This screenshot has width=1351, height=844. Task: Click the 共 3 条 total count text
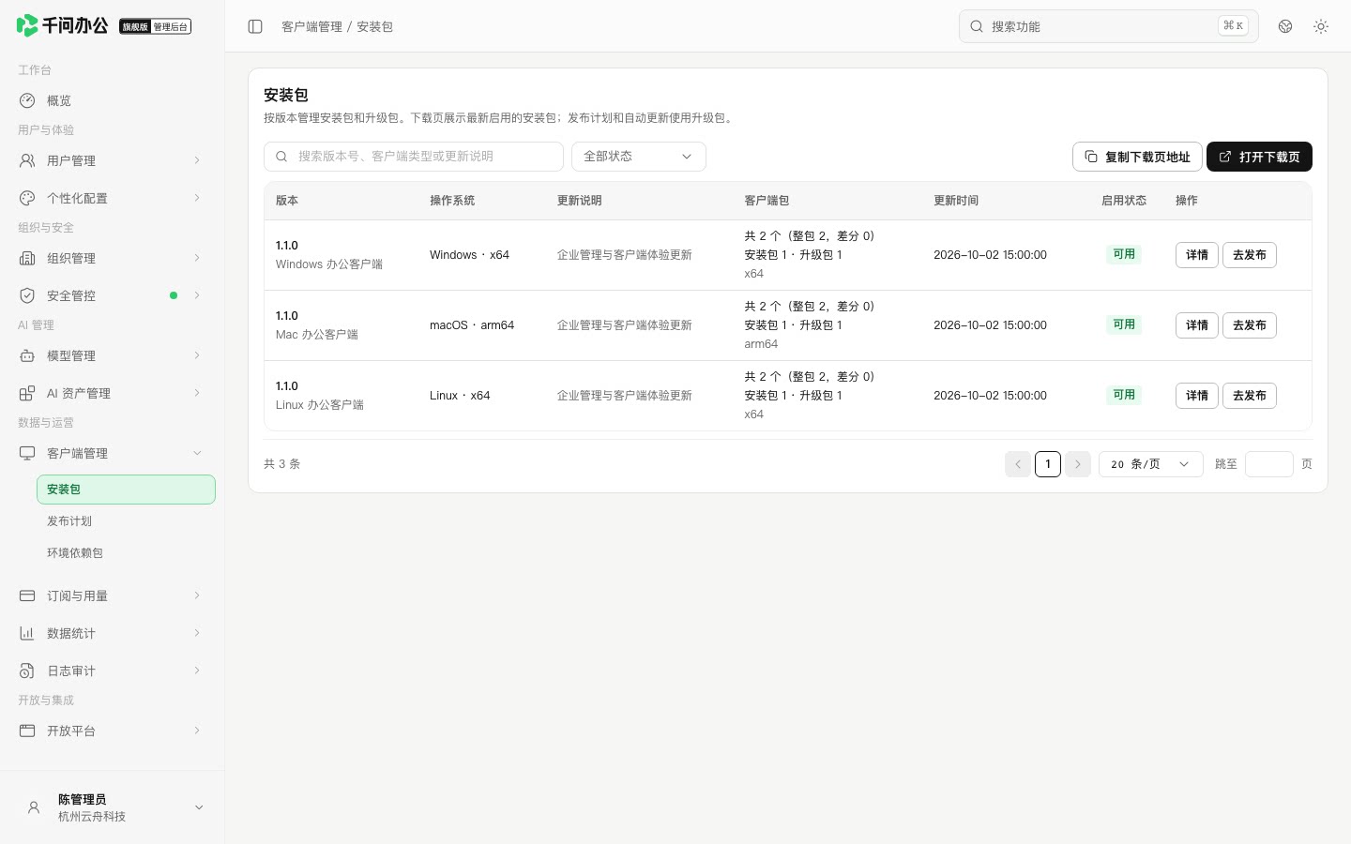pos(281,464)
